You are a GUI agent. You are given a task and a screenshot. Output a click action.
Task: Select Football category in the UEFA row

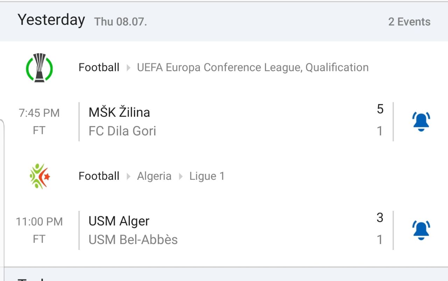point(99,67)
